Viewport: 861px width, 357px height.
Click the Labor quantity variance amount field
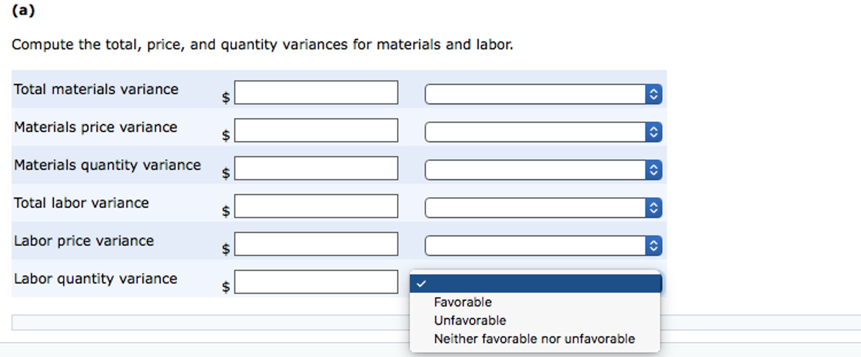[316, 281]
